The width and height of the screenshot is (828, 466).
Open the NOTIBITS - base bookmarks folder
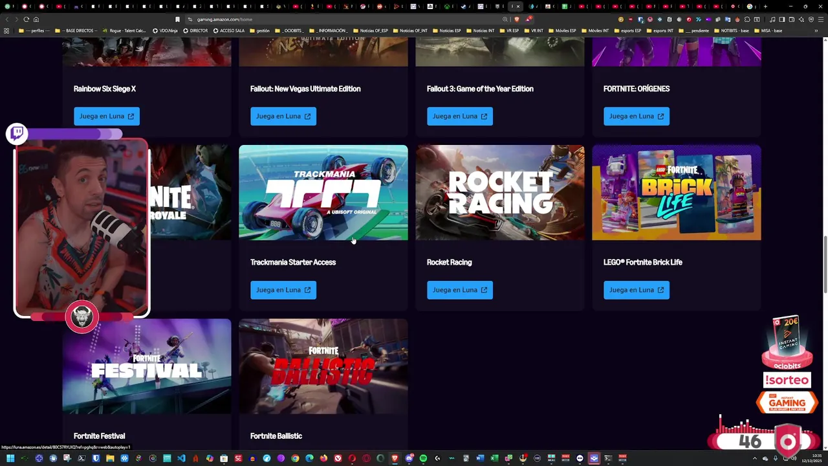click(x=731, y=30)
